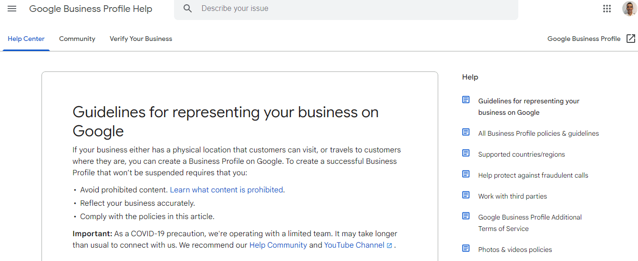Click the article icon beside All Business Profile policies
This screenshot has height=261, width=638.
(x=466, y=132)
